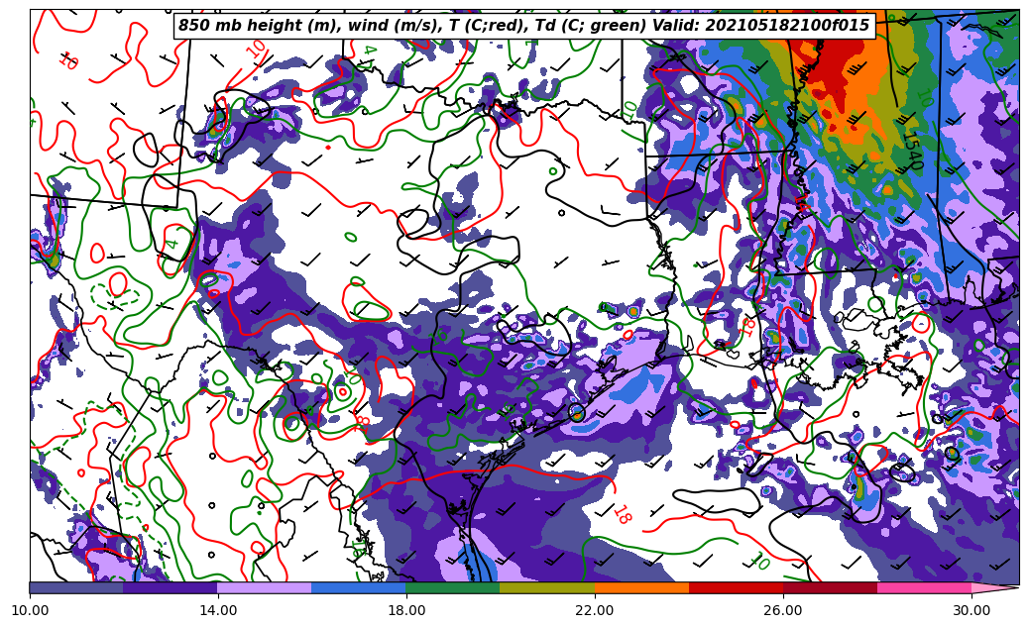Select the bright red 24–26 colorbar segment
This screenshot has height=627, width=1028.
point(736,587)
